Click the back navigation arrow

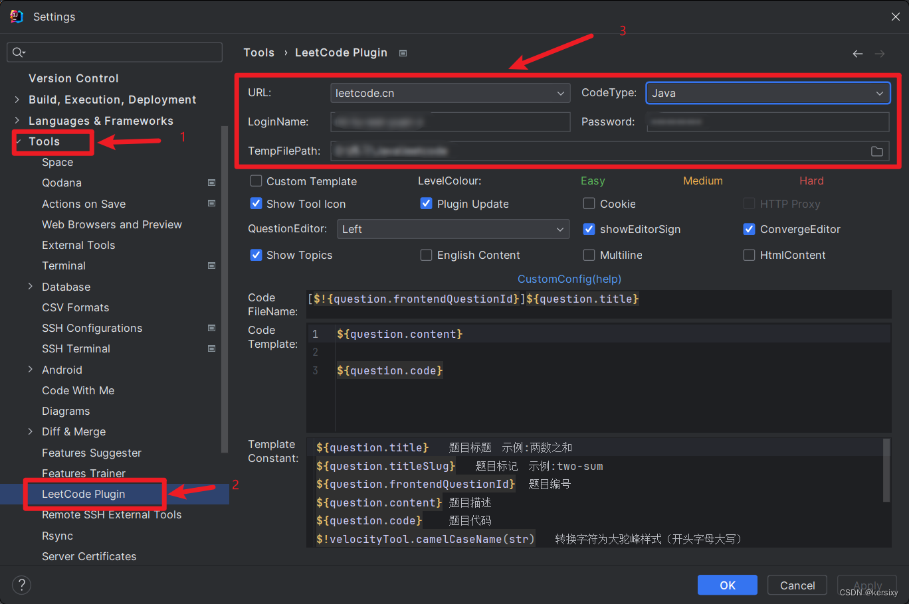857,53
